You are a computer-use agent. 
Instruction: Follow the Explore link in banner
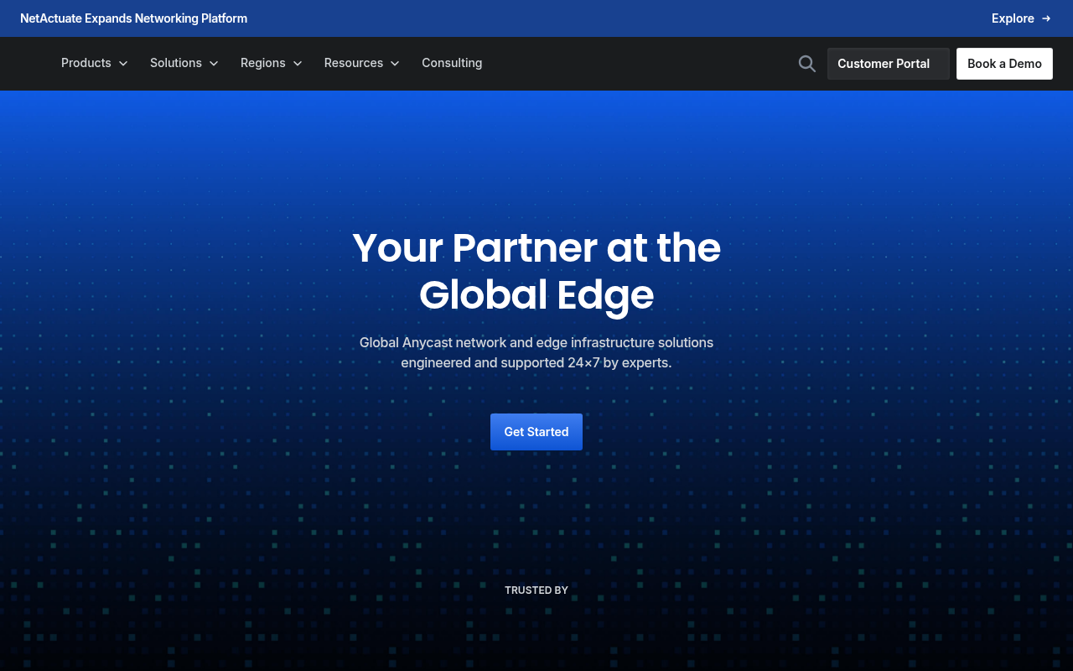[x=1021, y=18]
